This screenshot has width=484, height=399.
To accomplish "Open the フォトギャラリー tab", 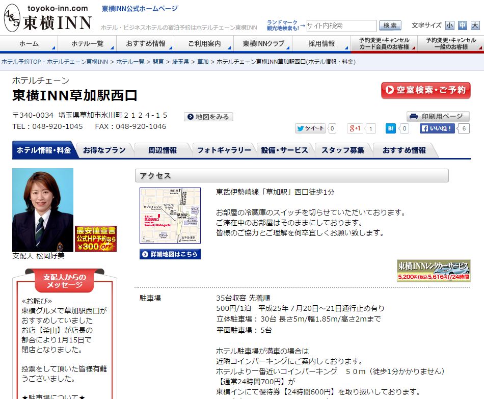I will (x=224, y=150).
